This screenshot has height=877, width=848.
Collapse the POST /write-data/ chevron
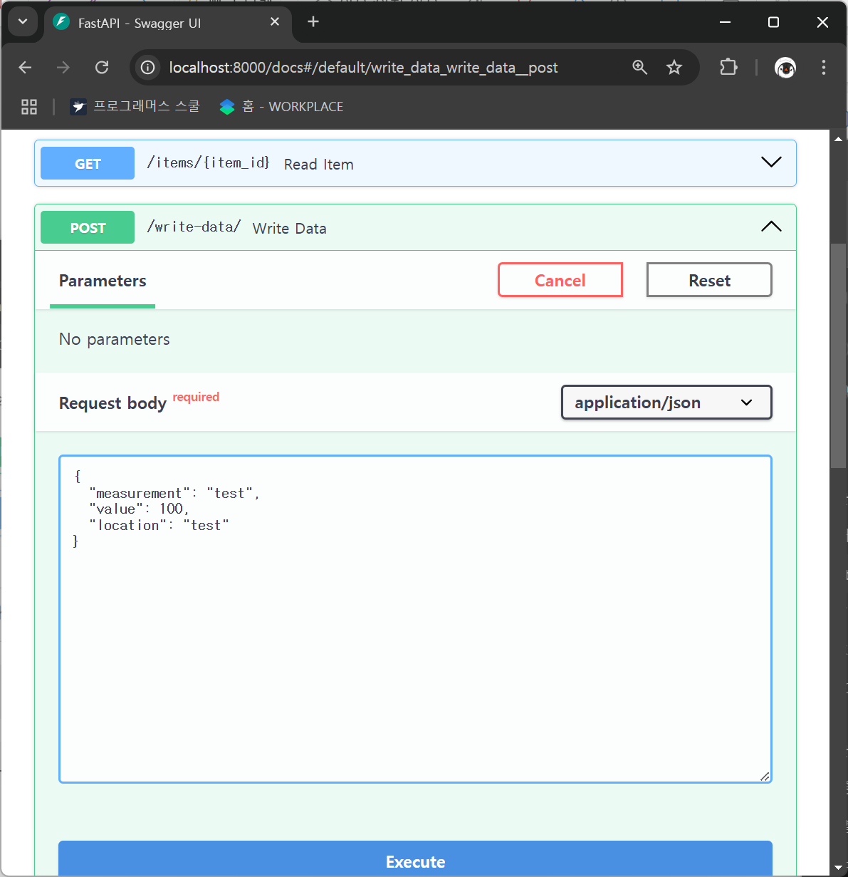(x=771, y=227)
